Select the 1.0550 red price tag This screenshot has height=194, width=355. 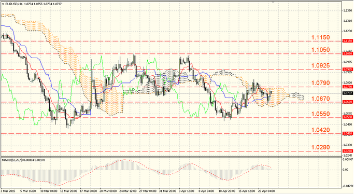tap(348, 117)
